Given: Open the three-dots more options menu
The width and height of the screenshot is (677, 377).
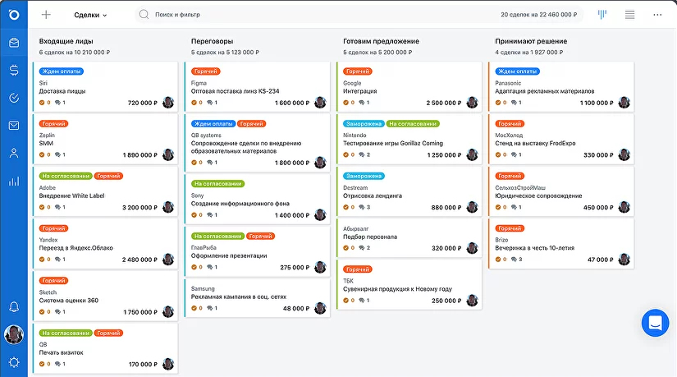Looking at the screenshot, I should click(657, 15).
